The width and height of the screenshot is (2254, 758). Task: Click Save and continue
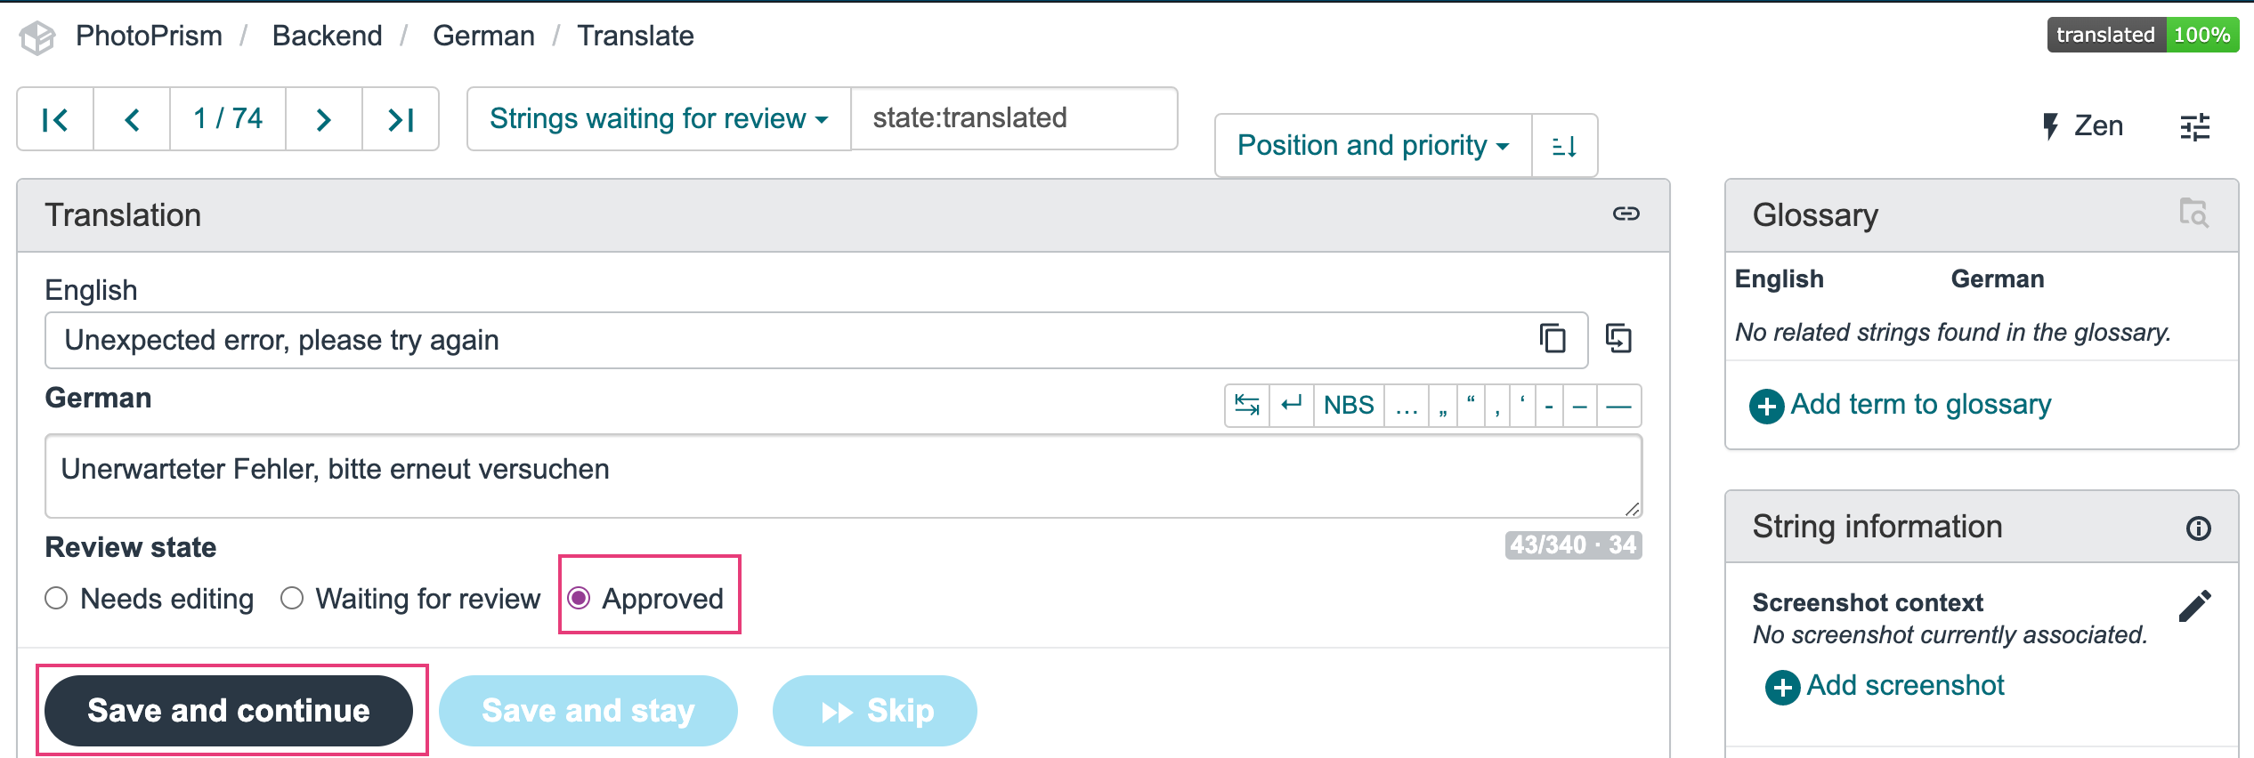pos(229,710)
